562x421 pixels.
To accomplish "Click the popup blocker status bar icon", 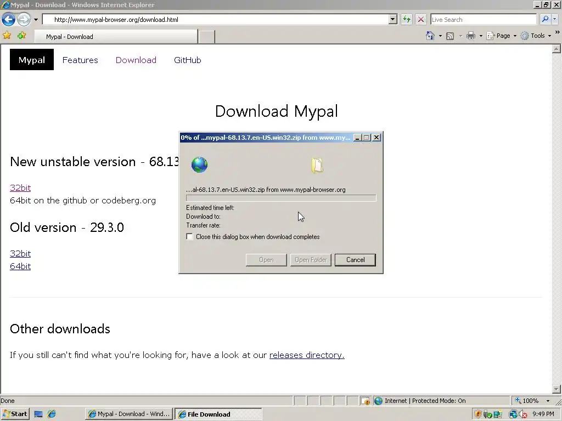I will point(365,401).
